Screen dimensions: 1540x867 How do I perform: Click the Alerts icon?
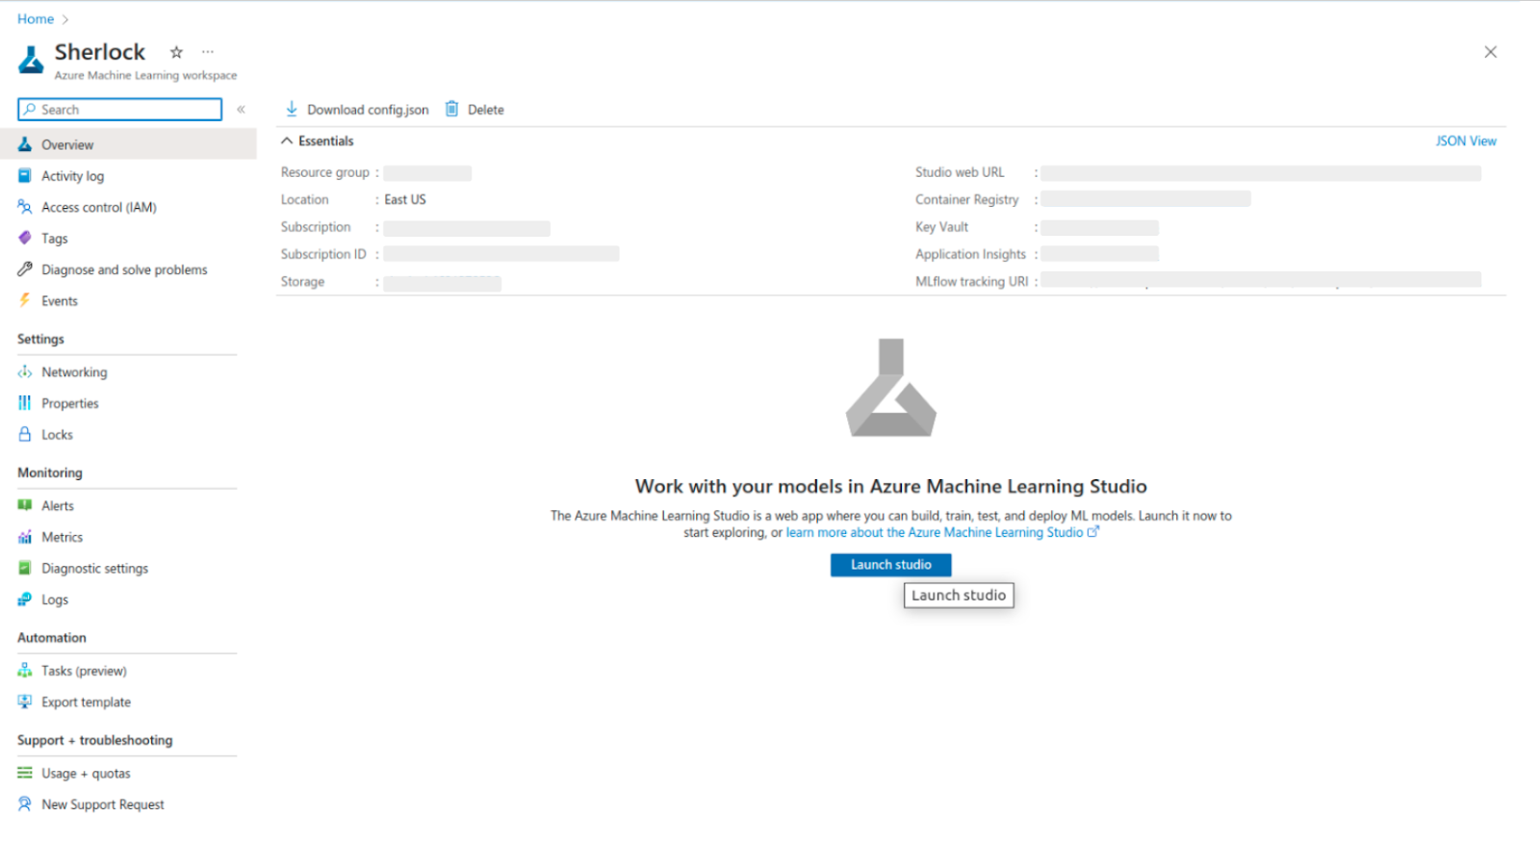pyautogui.click(x=25, y=505)
